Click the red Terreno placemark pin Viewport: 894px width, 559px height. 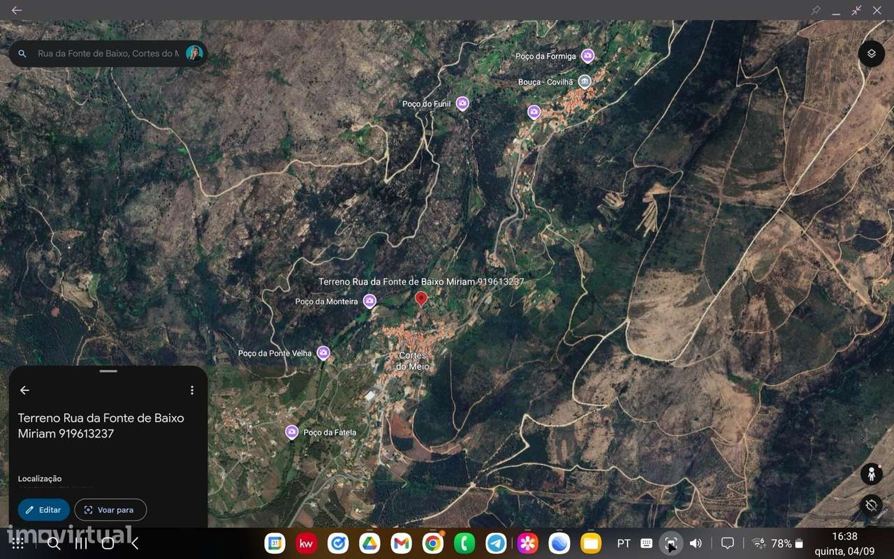(x=421, y=299)
